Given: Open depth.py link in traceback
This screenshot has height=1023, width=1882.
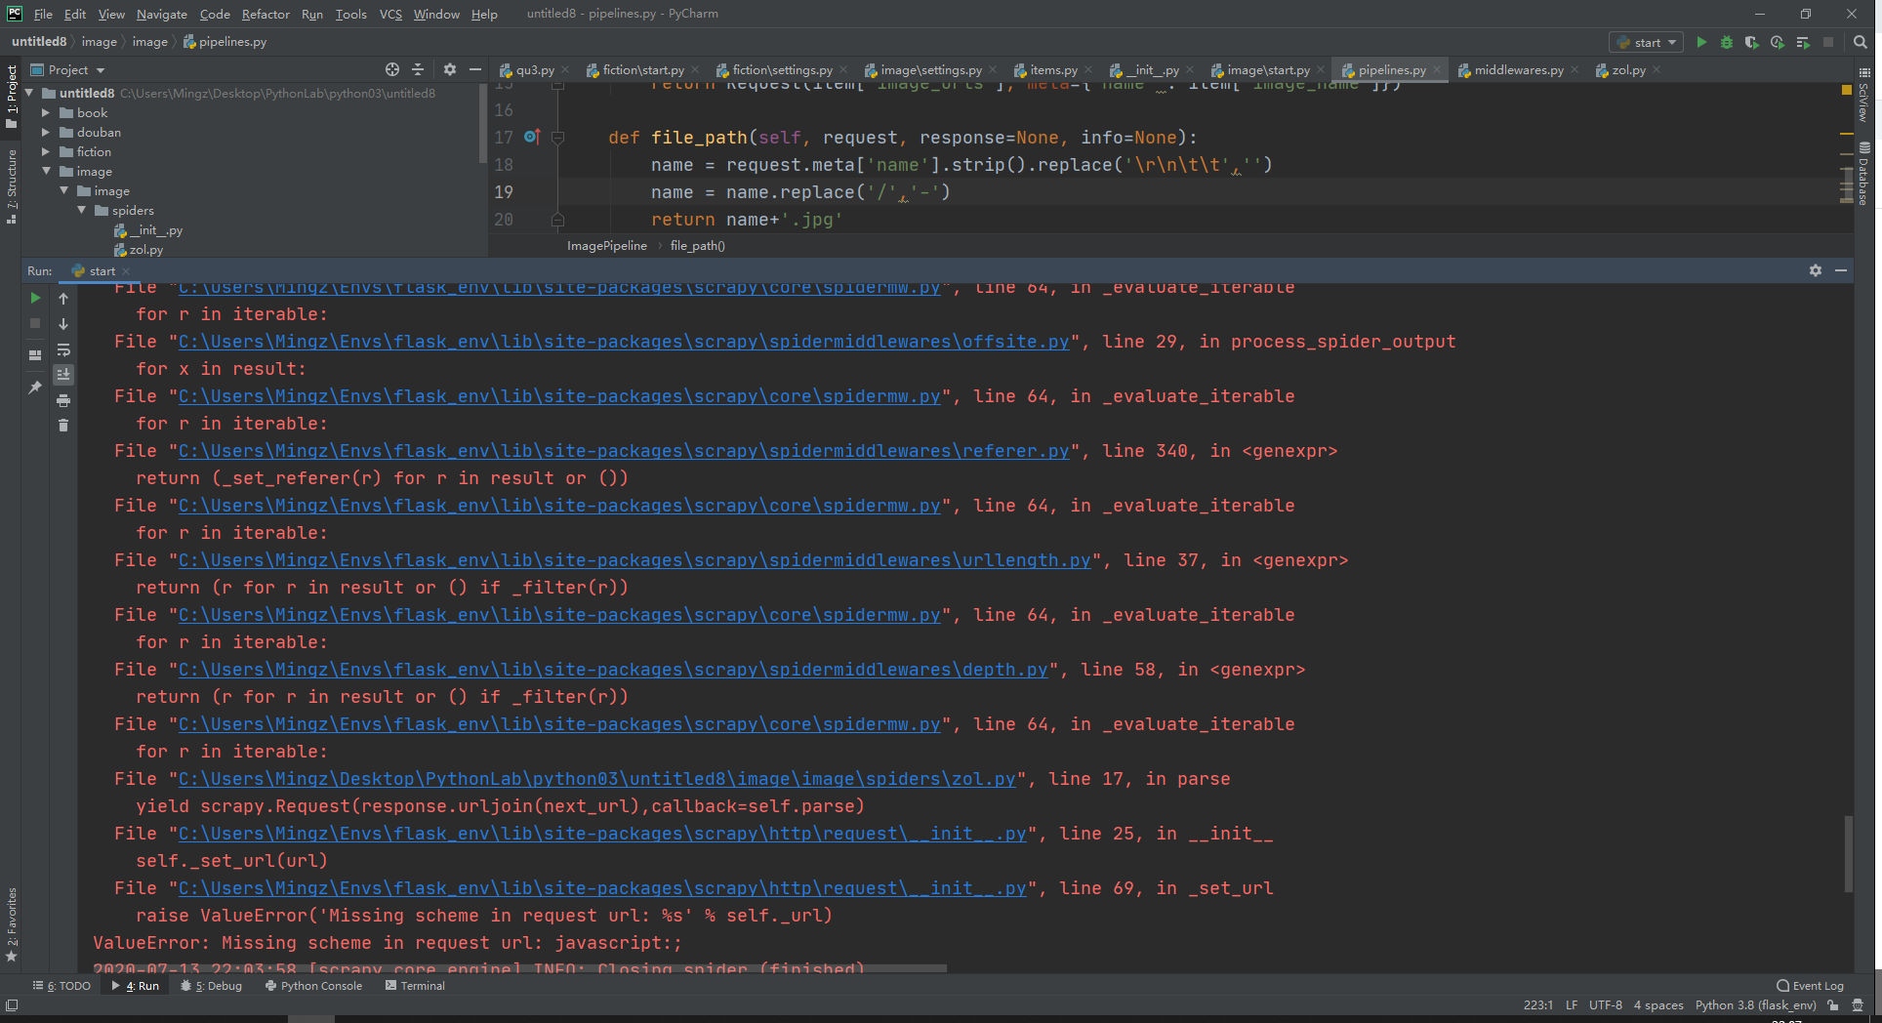Looking at the screenshot, I should point(613,670).
